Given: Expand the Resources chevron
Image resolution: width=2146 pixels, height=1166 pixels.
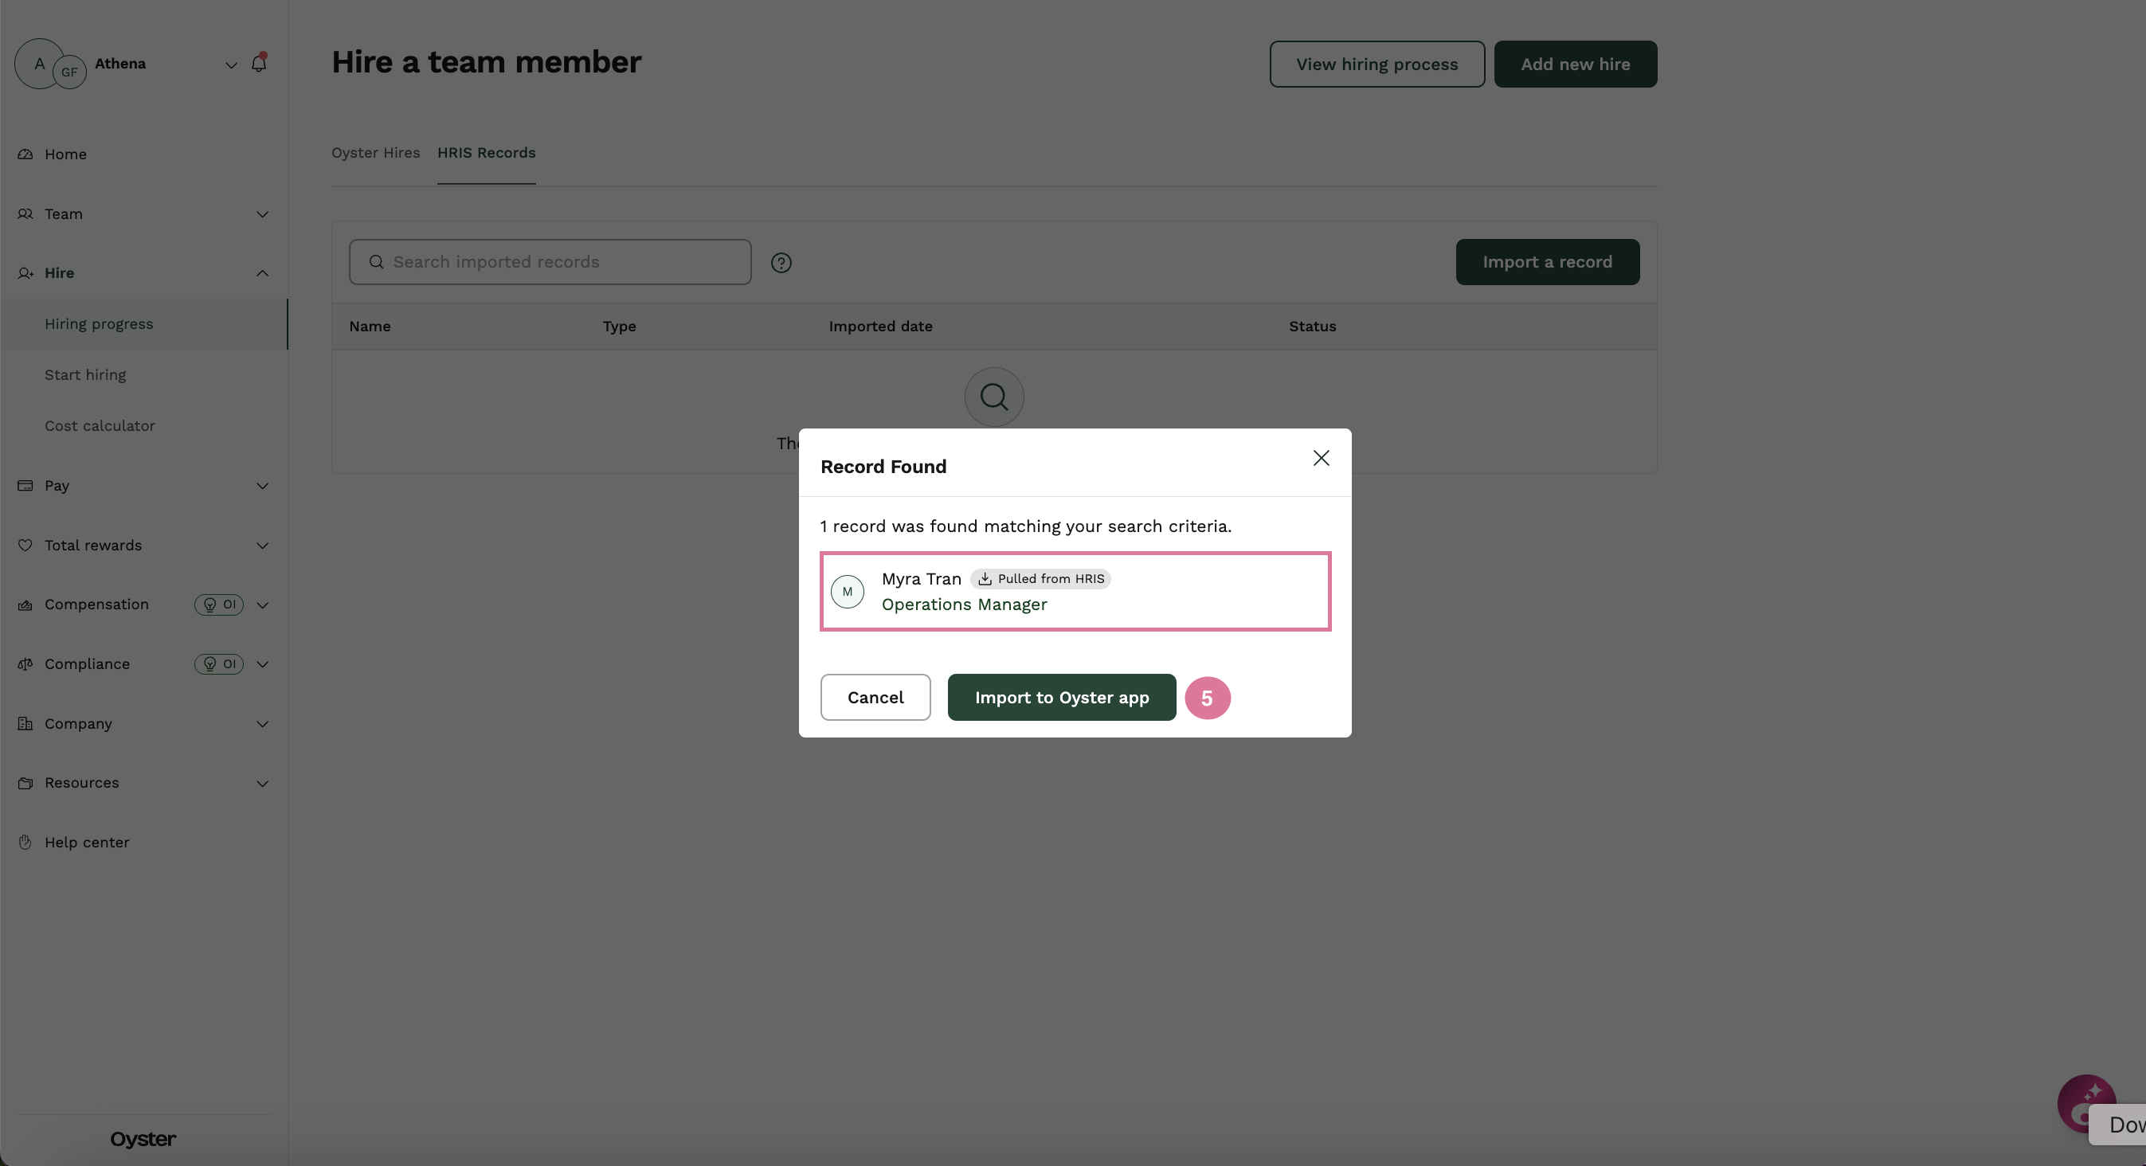Looking at the screenshot, I should pos(262,783).
